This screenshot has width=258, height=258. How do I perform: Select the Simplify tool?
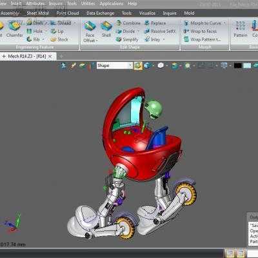coord(127,39)
